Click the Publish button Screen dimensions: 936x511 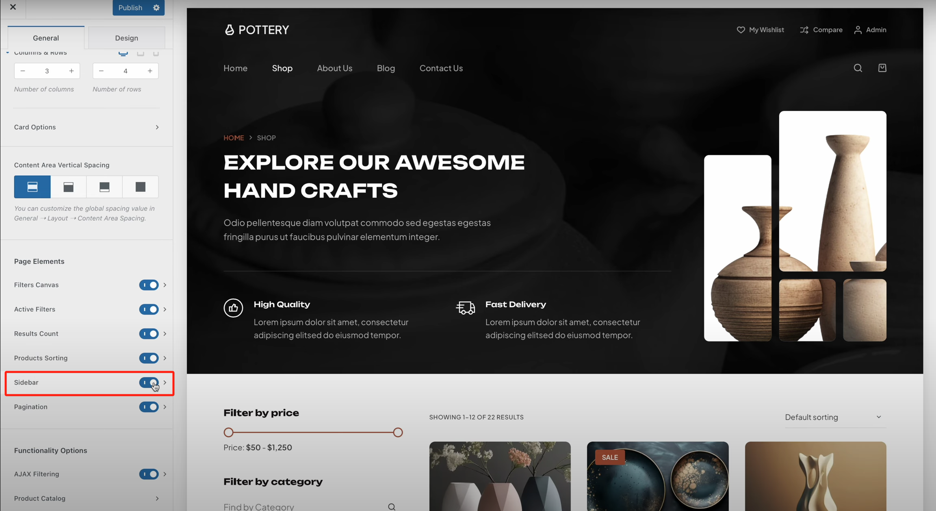tap(130, 8)
